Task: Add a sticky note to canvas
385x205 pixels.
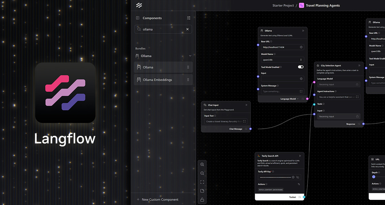Action: click(x=202, y=191)
